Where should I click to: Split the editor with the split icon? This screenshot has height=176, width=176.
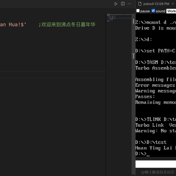(x=123, y=4)
